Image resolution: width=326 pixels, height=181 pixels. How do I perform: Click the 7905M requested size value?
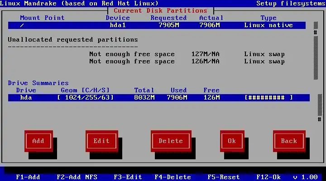(x=169, y=25)
